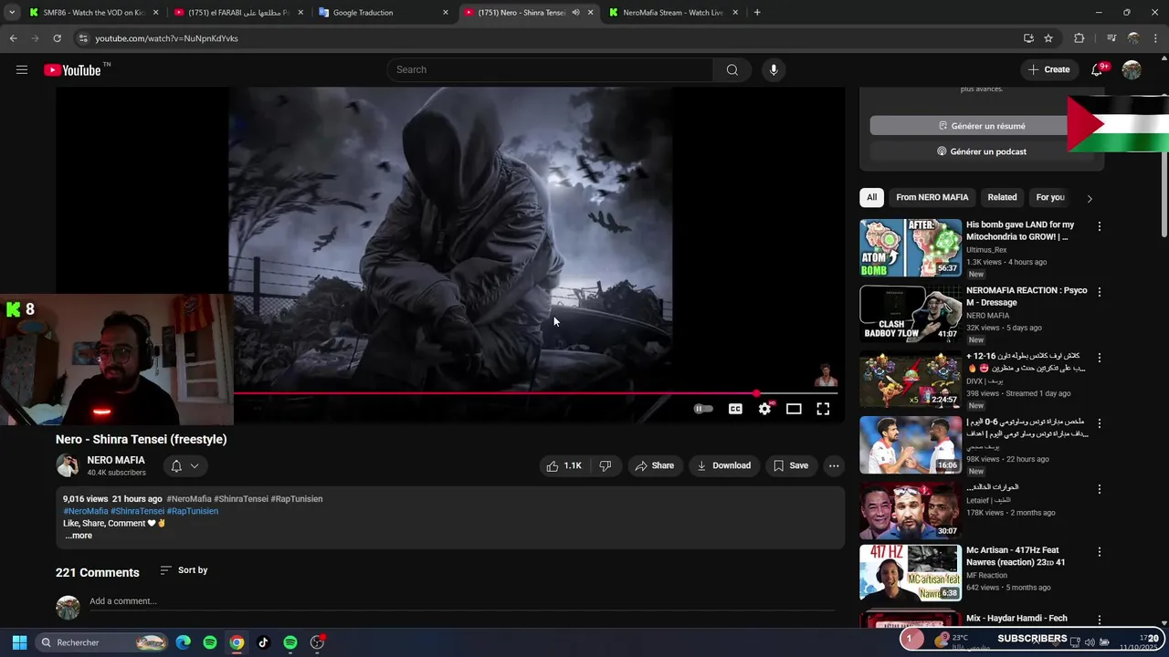Open the YouTube hamburger guide menu
1169x657 pixels.
coord(22,69)
